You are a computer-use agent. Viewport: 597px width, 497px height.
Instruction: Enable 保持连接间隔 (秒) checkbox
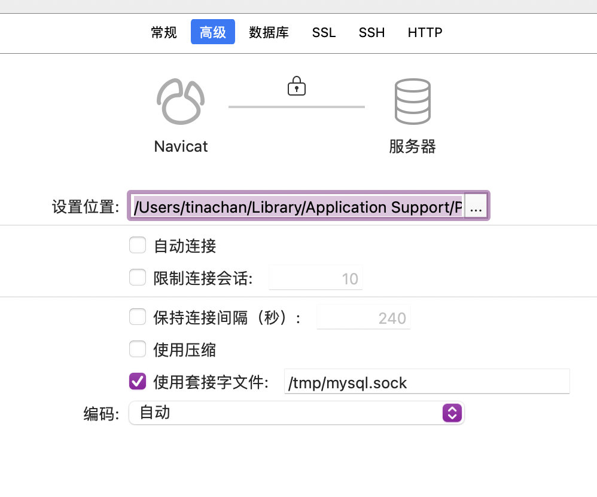[x=138, y=317]
